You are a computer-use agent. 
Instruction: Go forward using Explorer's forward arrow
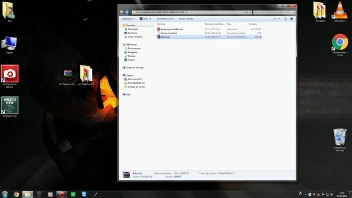pos(127,12)
